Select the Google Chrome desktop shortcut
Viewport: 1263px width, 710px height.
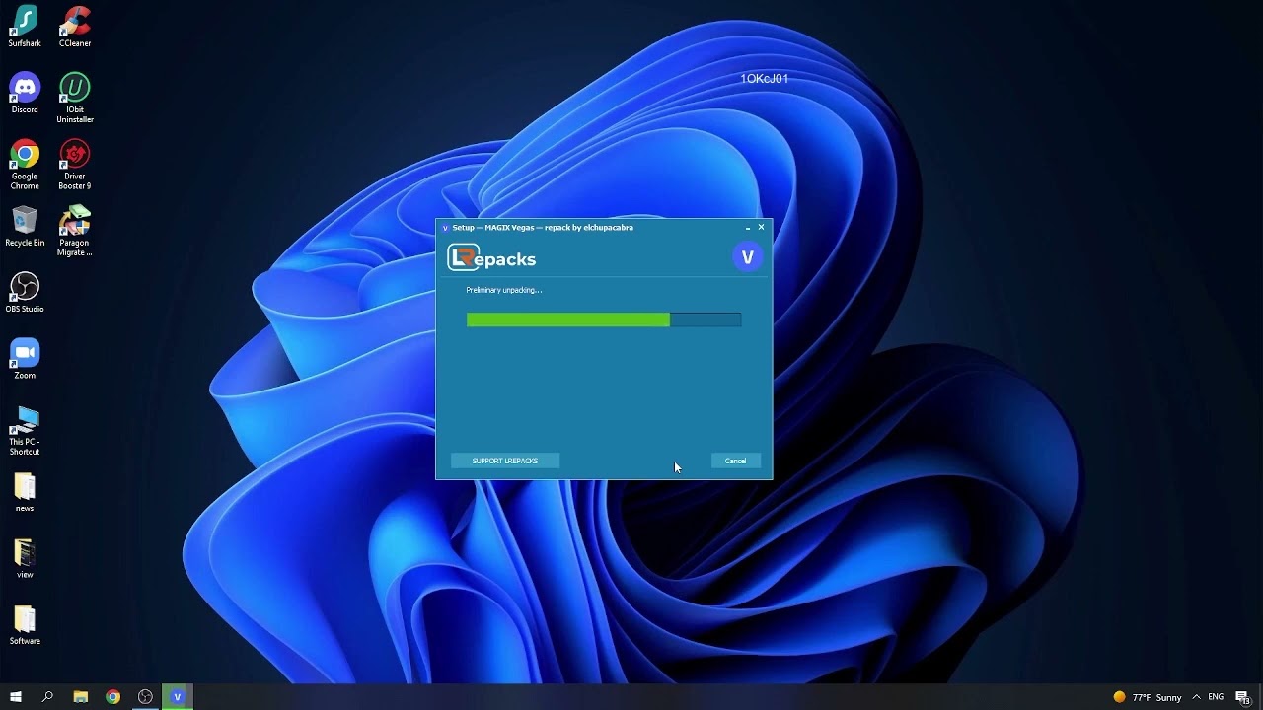[x=25, y=164]
